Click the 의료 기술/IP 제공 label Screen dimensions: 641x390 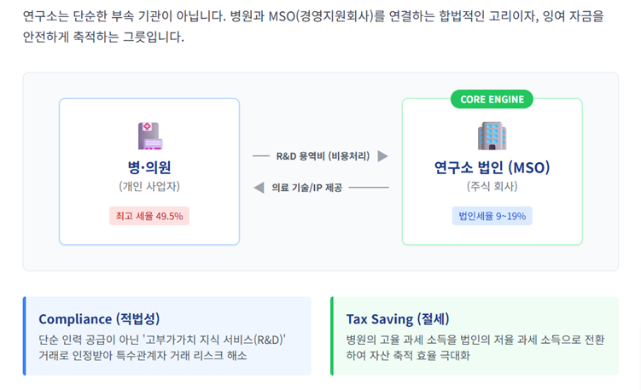click(306, 187)
